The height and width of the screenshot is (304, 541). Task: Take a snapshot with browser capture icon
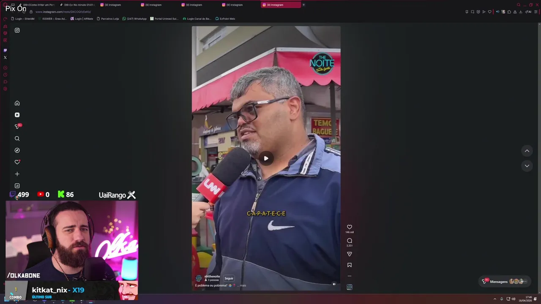(473, 12)
